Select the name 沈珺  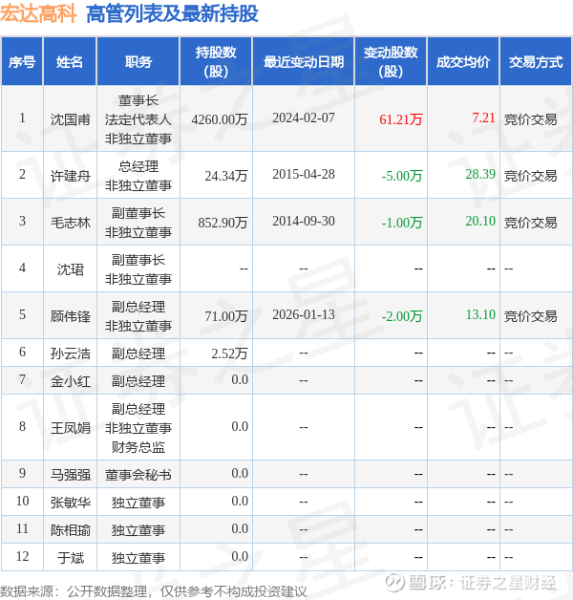tap(71, 269)
